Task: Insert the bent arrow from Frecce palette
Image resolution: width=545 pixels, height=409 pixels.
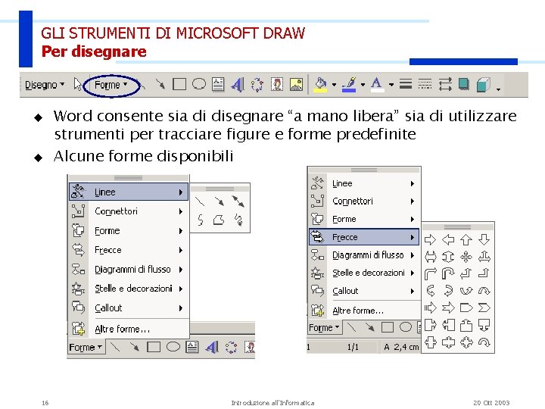Action: click(430, 273)
